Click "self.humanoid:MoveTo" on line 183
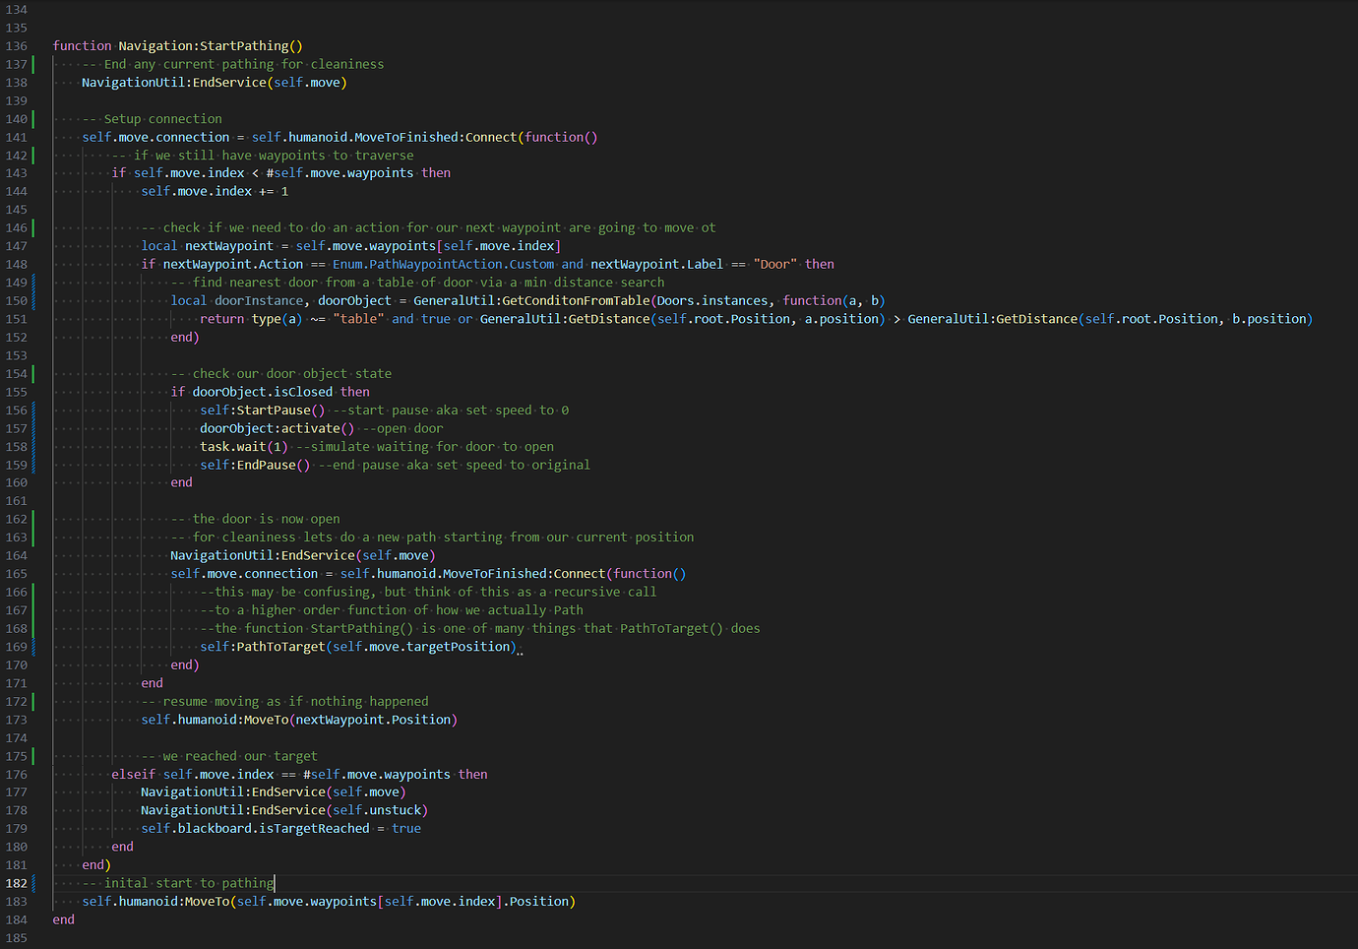This screenshot has width=1358, height=949. [155, 901]
